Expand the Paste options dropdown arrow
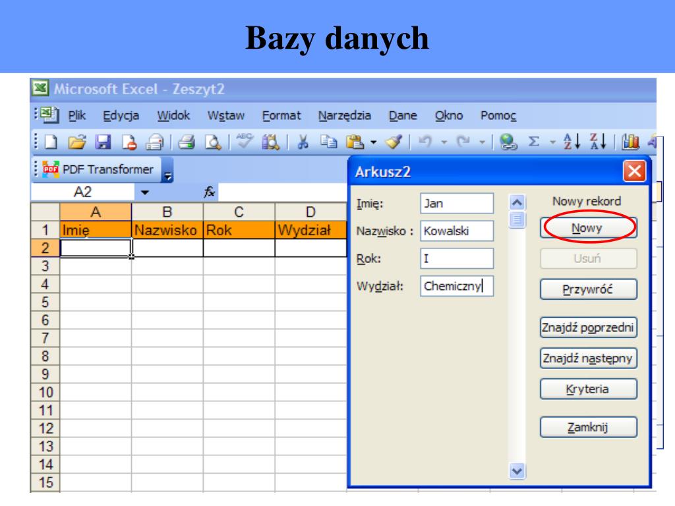The width and height of the screenshot is (675, 506). point(373,142)
